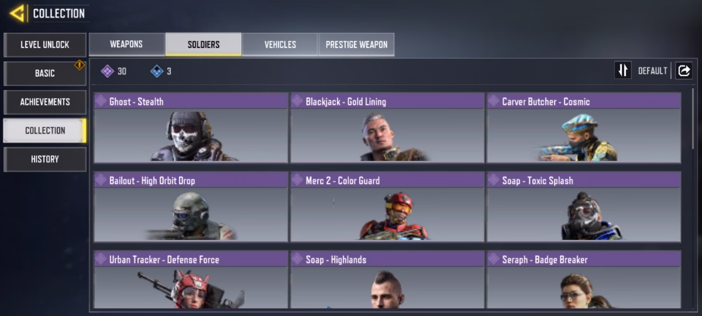The height and width of the screenshot is (316, 702).
Task: Select the Blackjack - Gold Lining soldier
Action: (x=387, y=128)
